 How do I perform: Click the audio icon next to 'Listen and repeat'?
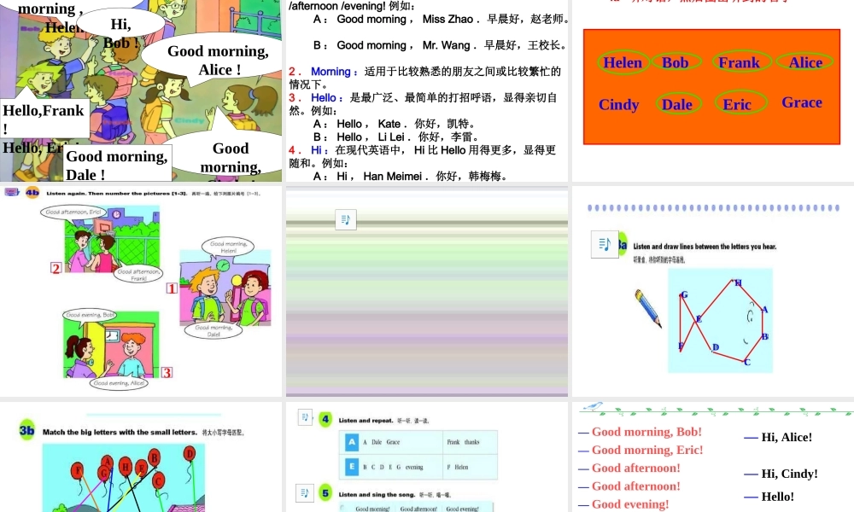click(x=306, y=417)
